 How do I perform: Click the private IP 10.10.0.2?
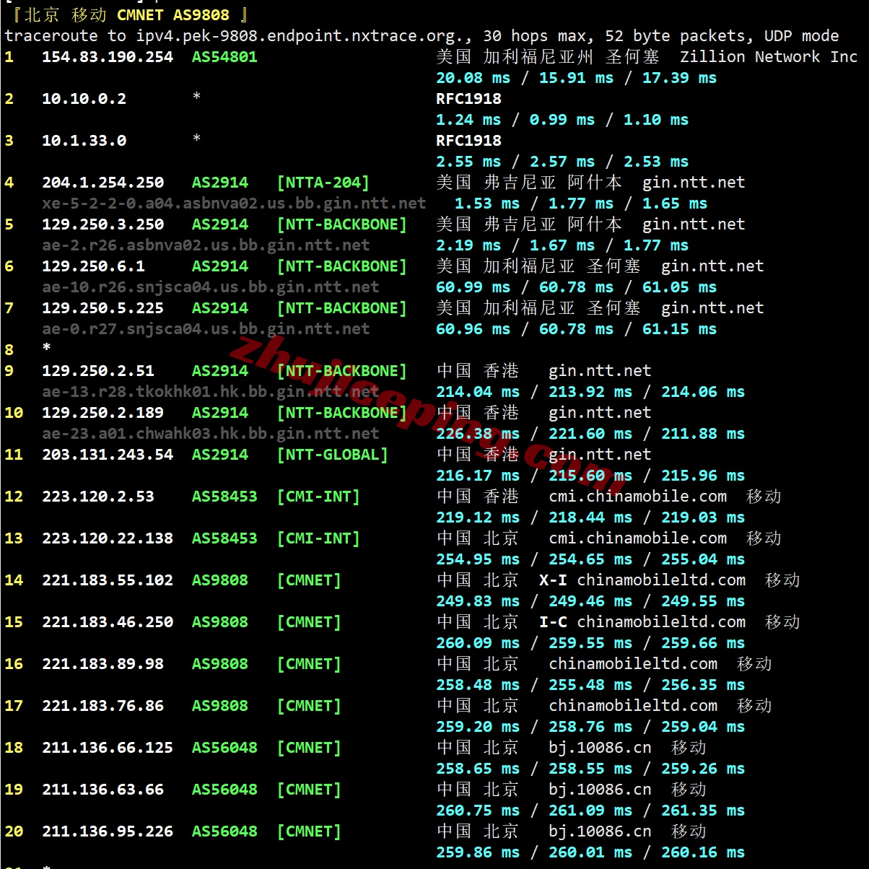pos(84,99)
